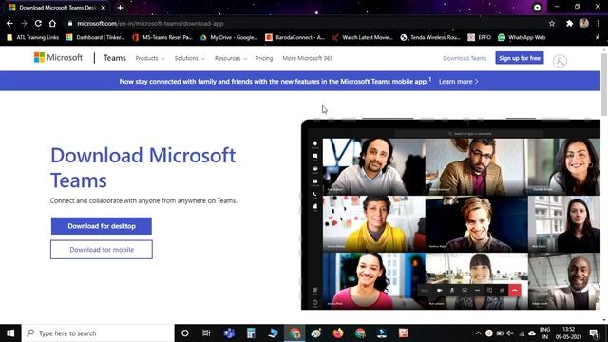
Task: Open the OneDrive cloud tray icon
Action: click(x=532, y=333)
